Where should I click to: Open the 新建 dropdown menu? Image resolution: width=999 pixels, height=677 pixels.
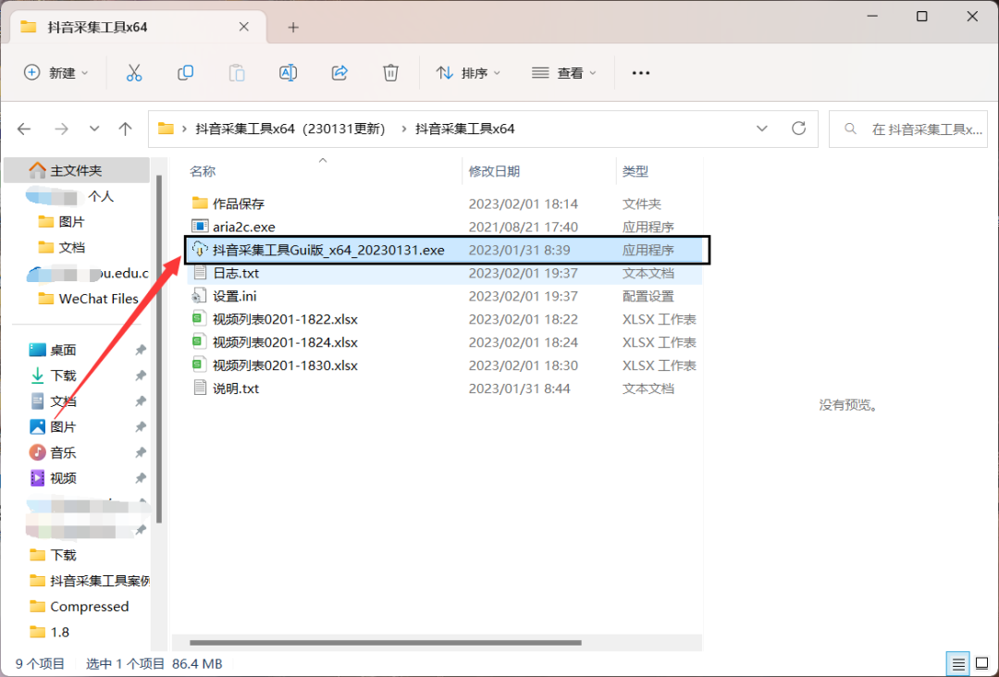pos(56,73)
